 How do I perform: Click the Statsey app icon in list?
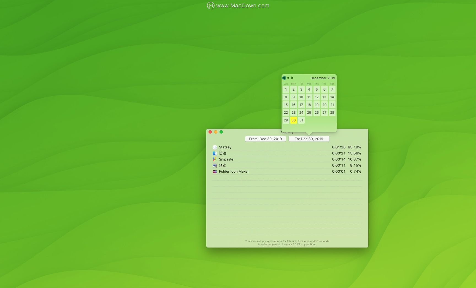(215, 147)
